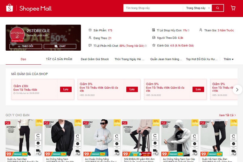Image resolution: width=243 pixels, height=162 pixels.
Task: Switch to the TẤT CẢ SẢN PHẨM tab
Action: (x=59, y=59)
